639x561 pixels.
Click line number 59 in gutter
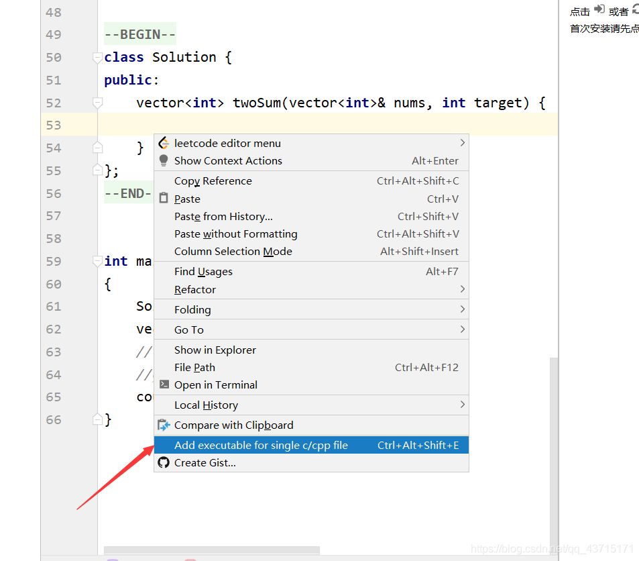(54, 261)
